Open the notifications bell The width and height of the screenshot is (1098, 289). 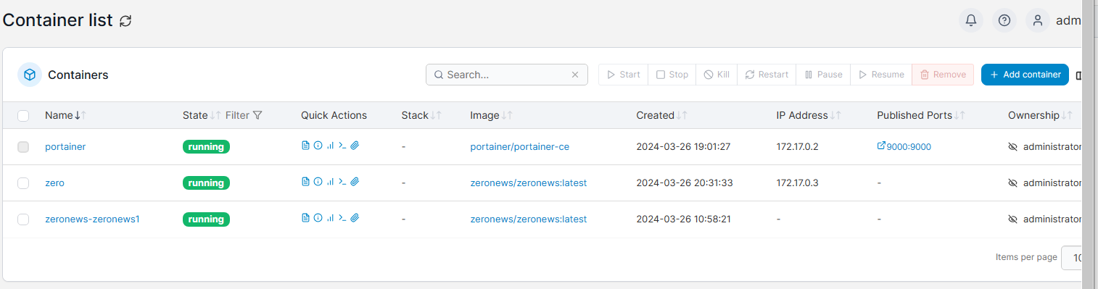coord(971,20)
